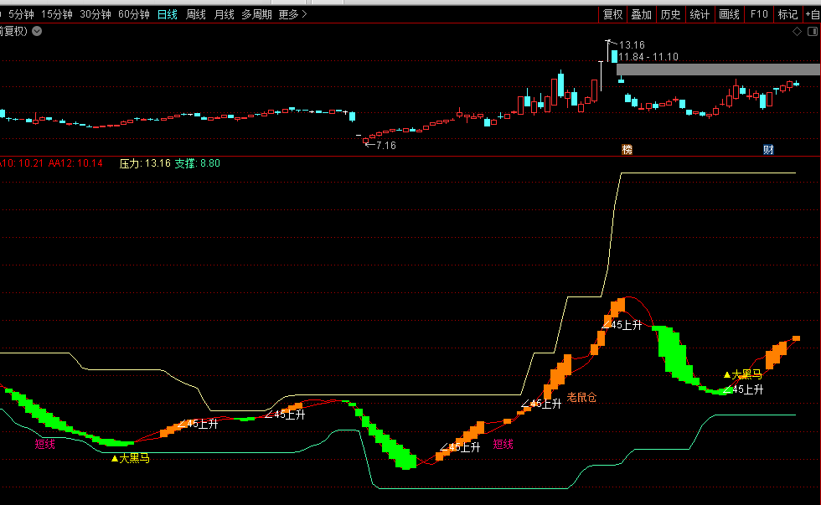Click the 统计 statistics button

699,14
